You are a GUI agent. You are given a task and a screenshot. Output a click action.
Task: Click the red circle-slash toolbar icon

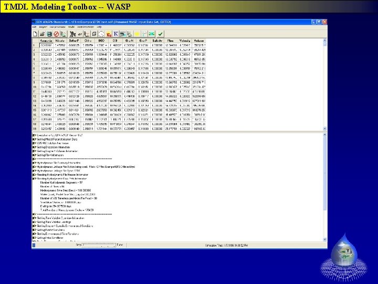tap(56, 34)
